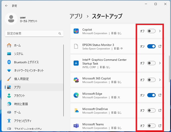Click スタートアップ page title
The image size is (171, 132).
tap(107, 16)
